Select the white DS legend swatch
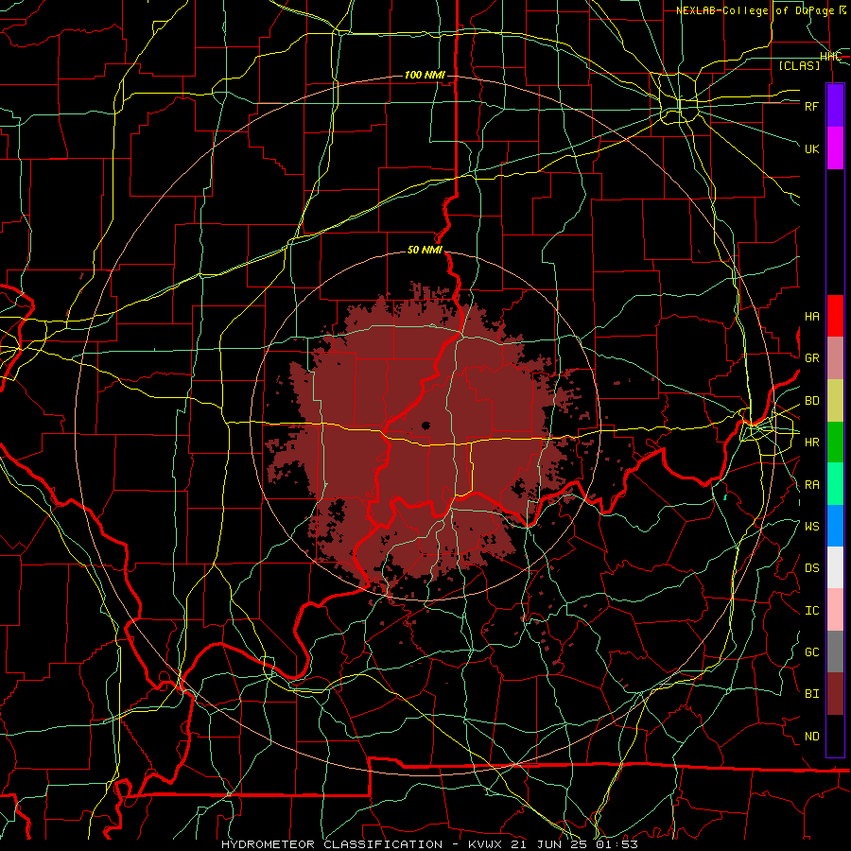The height and width of the screenshot is (851, 851). (835, 567)
